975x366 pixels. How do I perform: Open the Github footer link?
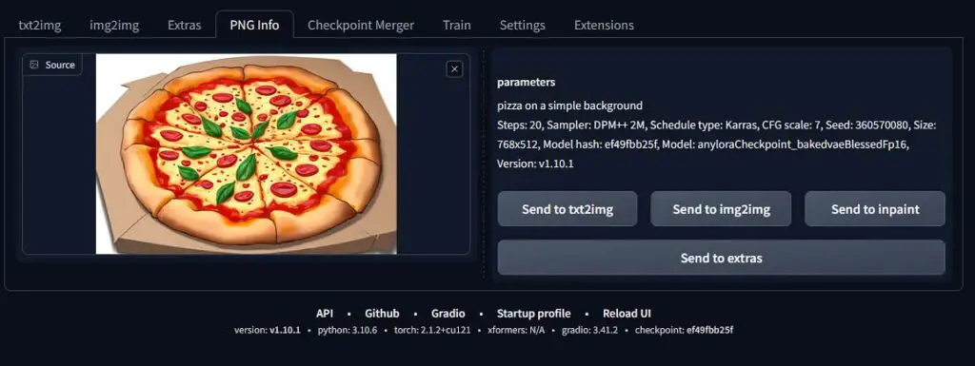pos(382,314)
